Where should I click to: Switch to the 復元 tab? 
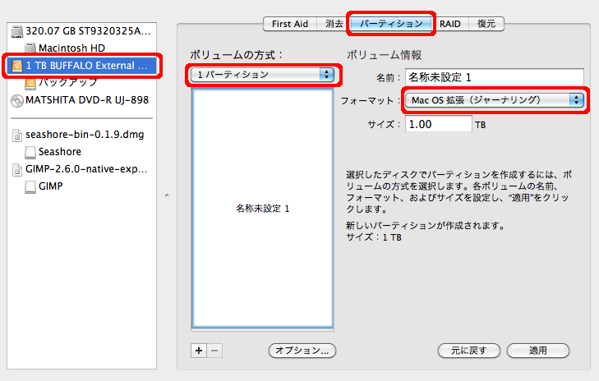tap(486, 24)
